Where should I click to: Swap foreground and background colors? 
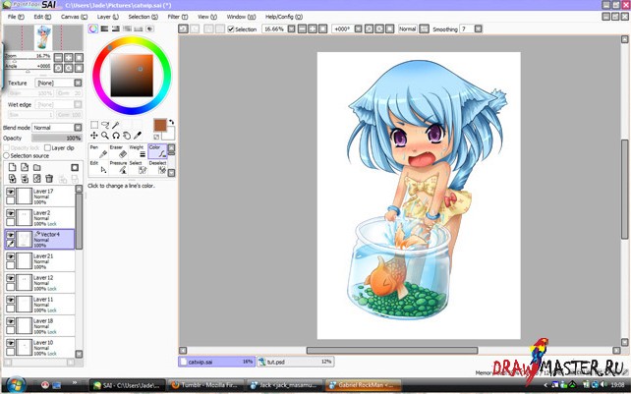pyautogui.click(x=171, y=122)
